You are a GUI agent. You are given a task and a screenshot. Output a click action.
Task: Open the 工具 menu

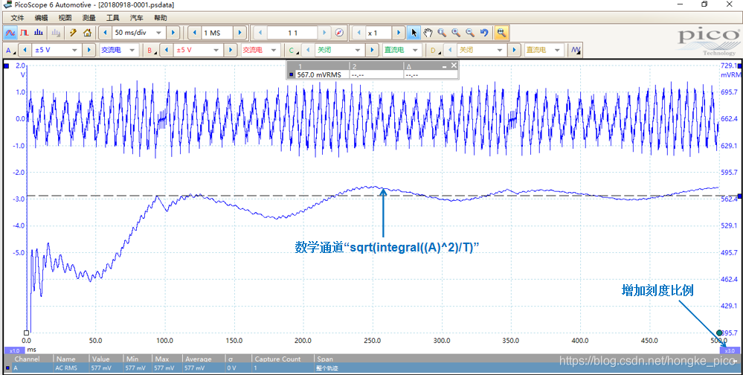tap(113, 18)
